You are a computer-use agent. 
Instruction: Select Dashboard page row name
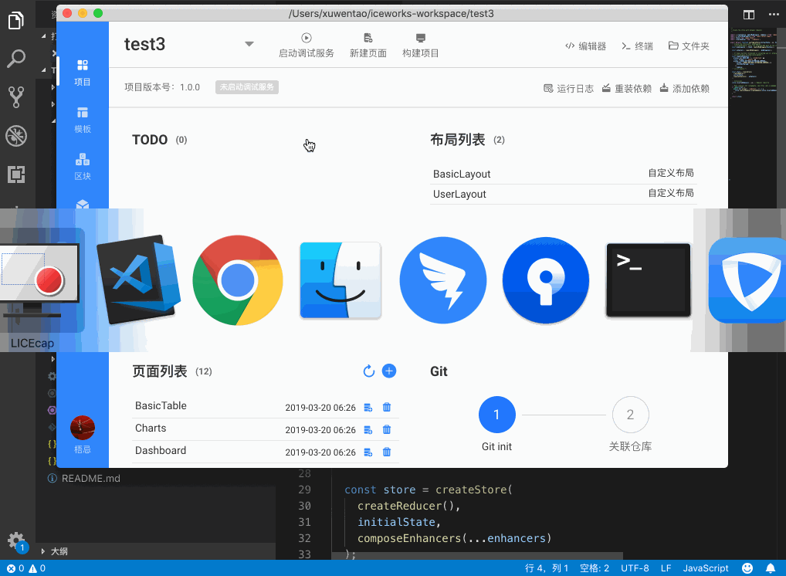(x=161, y=450)
